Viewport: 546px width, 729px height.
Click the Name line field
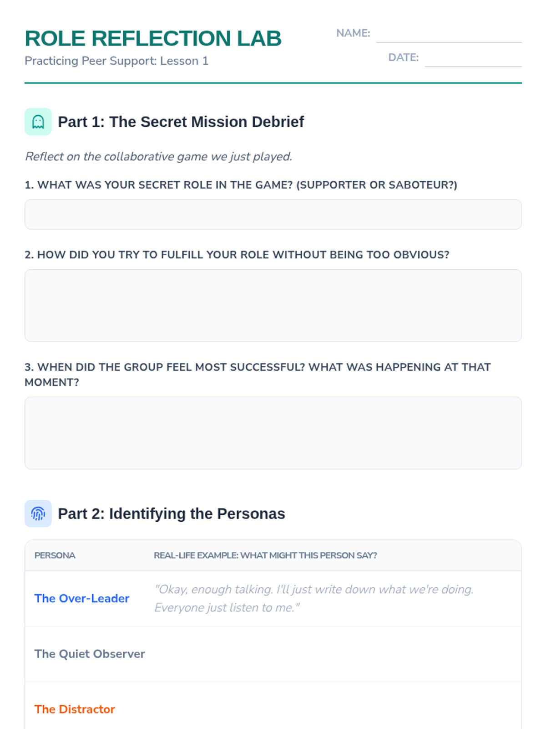point(449,35)
